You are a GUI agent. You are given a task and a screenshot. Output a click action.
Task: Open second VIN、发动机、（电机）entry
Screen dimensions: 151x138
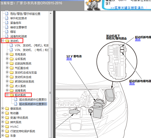pos(32,50)
